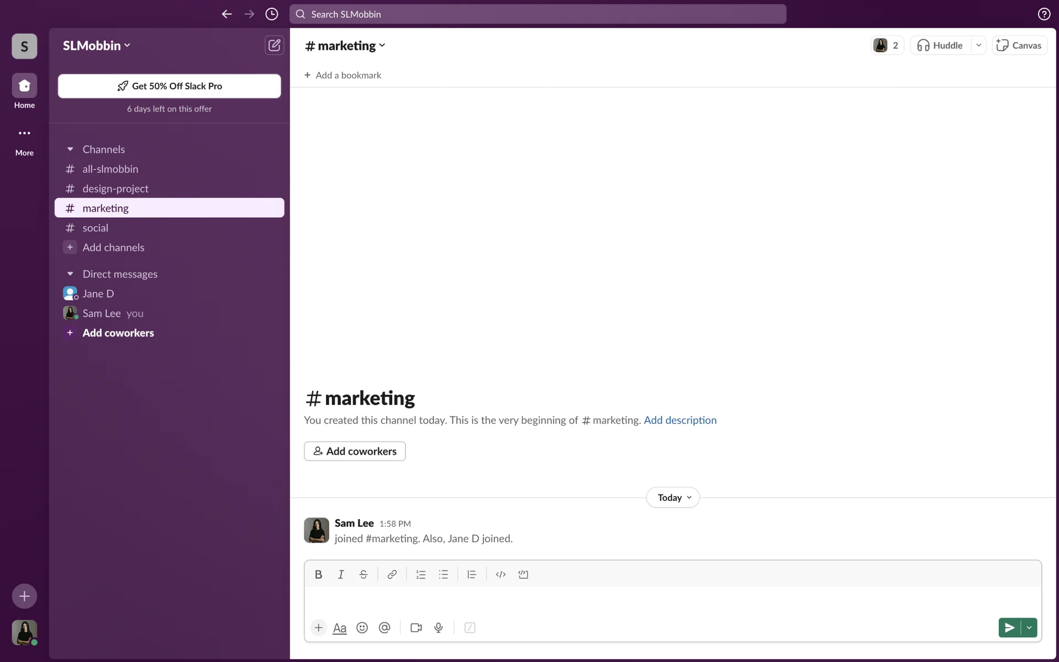Open emoji picker in composer

[362, 628]
